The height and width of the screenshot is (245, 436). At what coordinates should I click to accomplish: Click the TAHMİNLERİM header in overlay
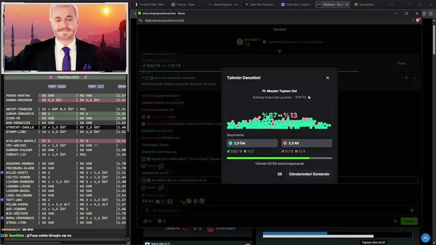(x=68, y=77)
